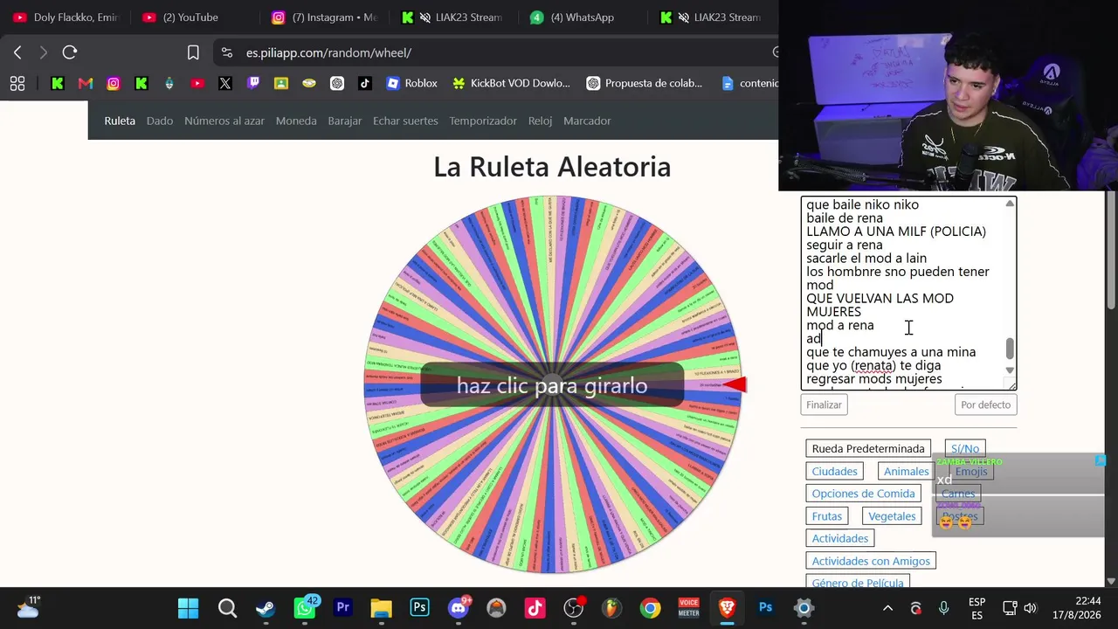The height and width of the screenshot is (629, 1118).
Task: Click the Finalizar button
Action: [824, 404]
